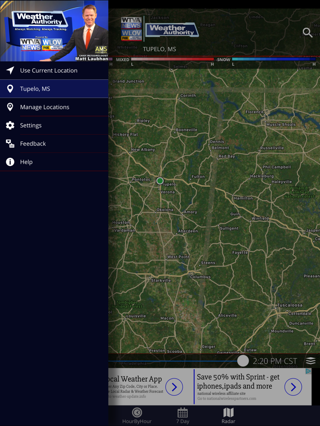
Task: Switch to the Radar tab label
Action: [228, 421]
